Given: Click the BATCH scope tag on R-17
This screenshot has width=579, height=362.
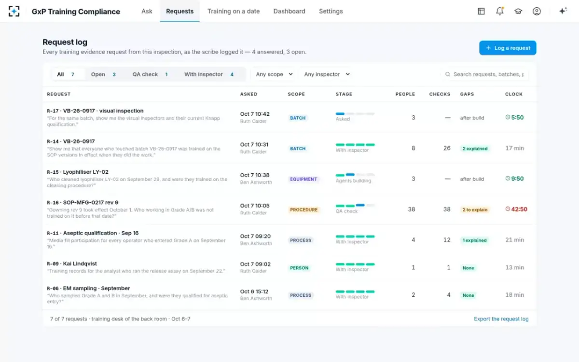Looking at the screenshot, I should click(x=298, y=118).
